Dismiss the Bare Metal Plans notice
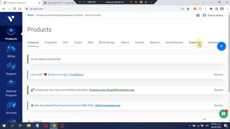This screenshot has height=129, width=230. click(218, 105)
